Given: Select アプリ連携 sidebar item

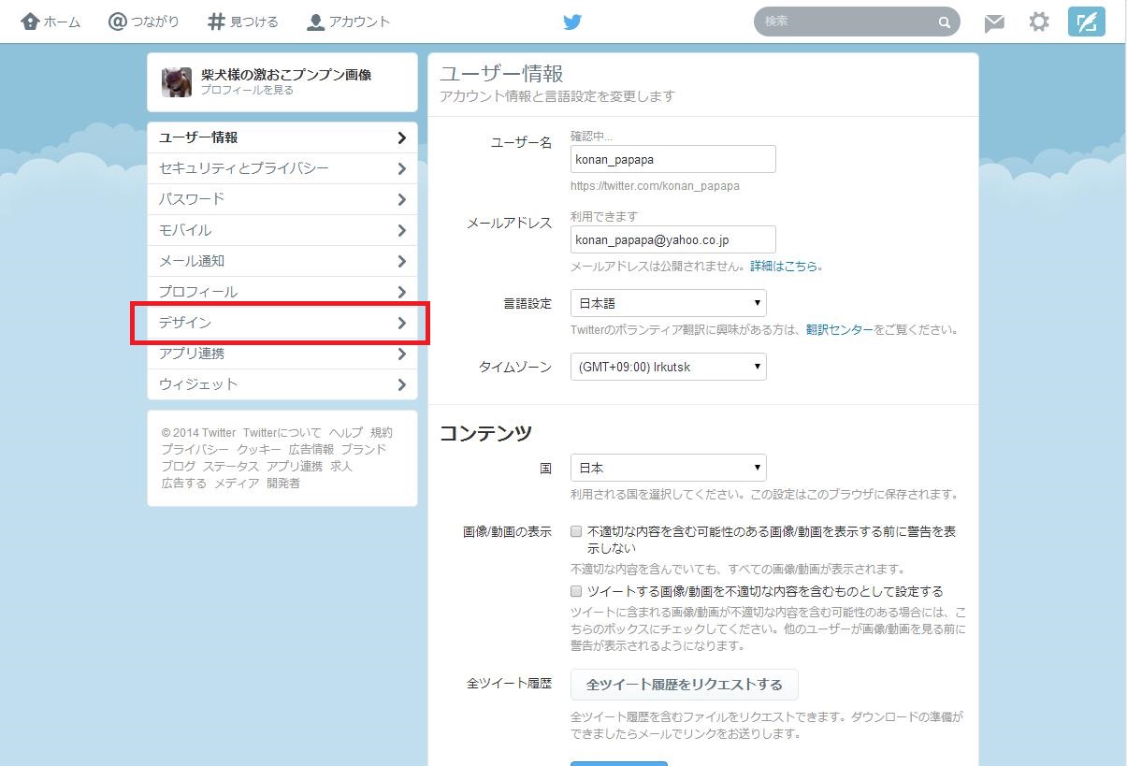Looking at the screenshot, I should coord(282,354).
